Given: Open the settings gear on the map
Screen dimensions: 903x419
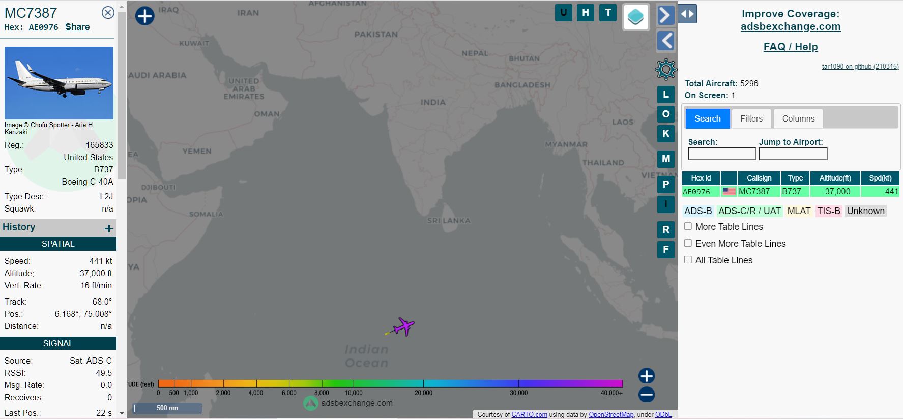Looking at the screenshot, I should [x=665, y=69].
